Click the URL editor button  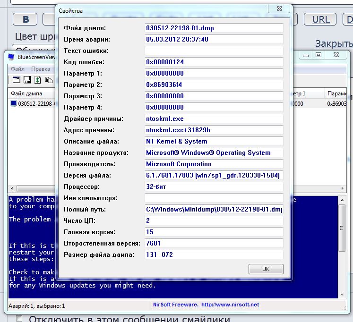pos(320,19)
